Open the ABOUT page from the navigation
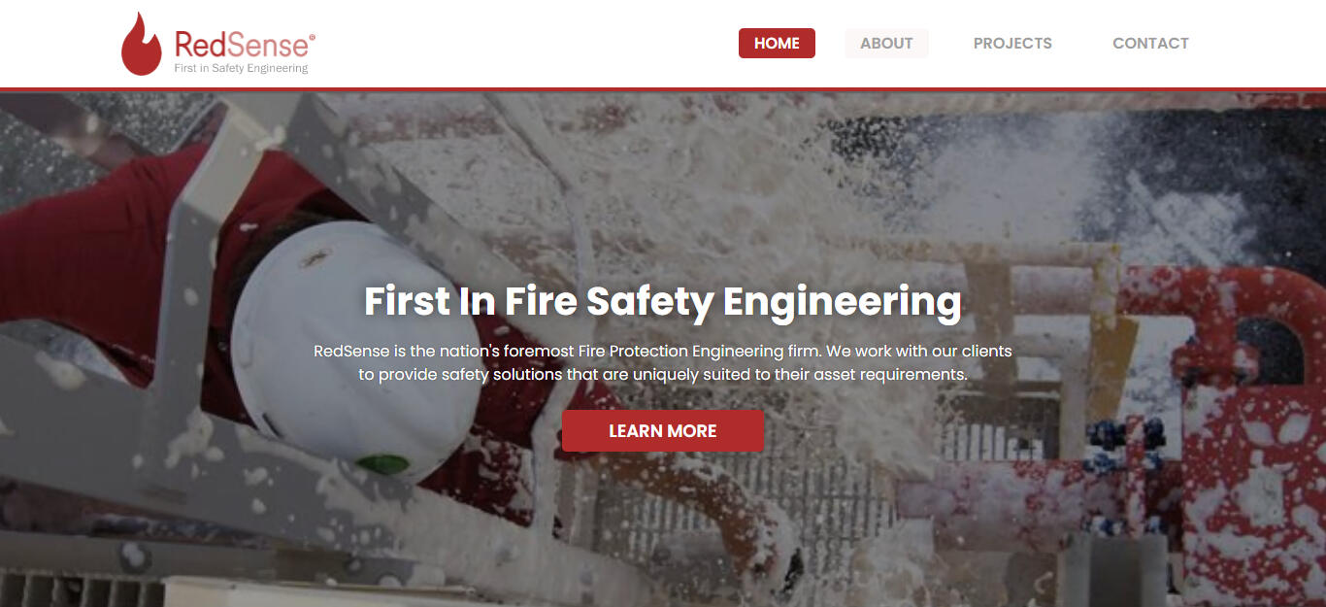 [x=886, y=44]
